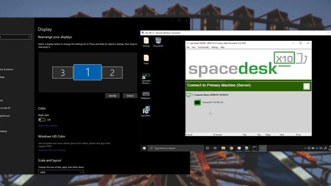The width and height of the screenshot is (331, 186).
Task: Click the green Connection 192.168.1.20 icon
Action: point(198,102)
